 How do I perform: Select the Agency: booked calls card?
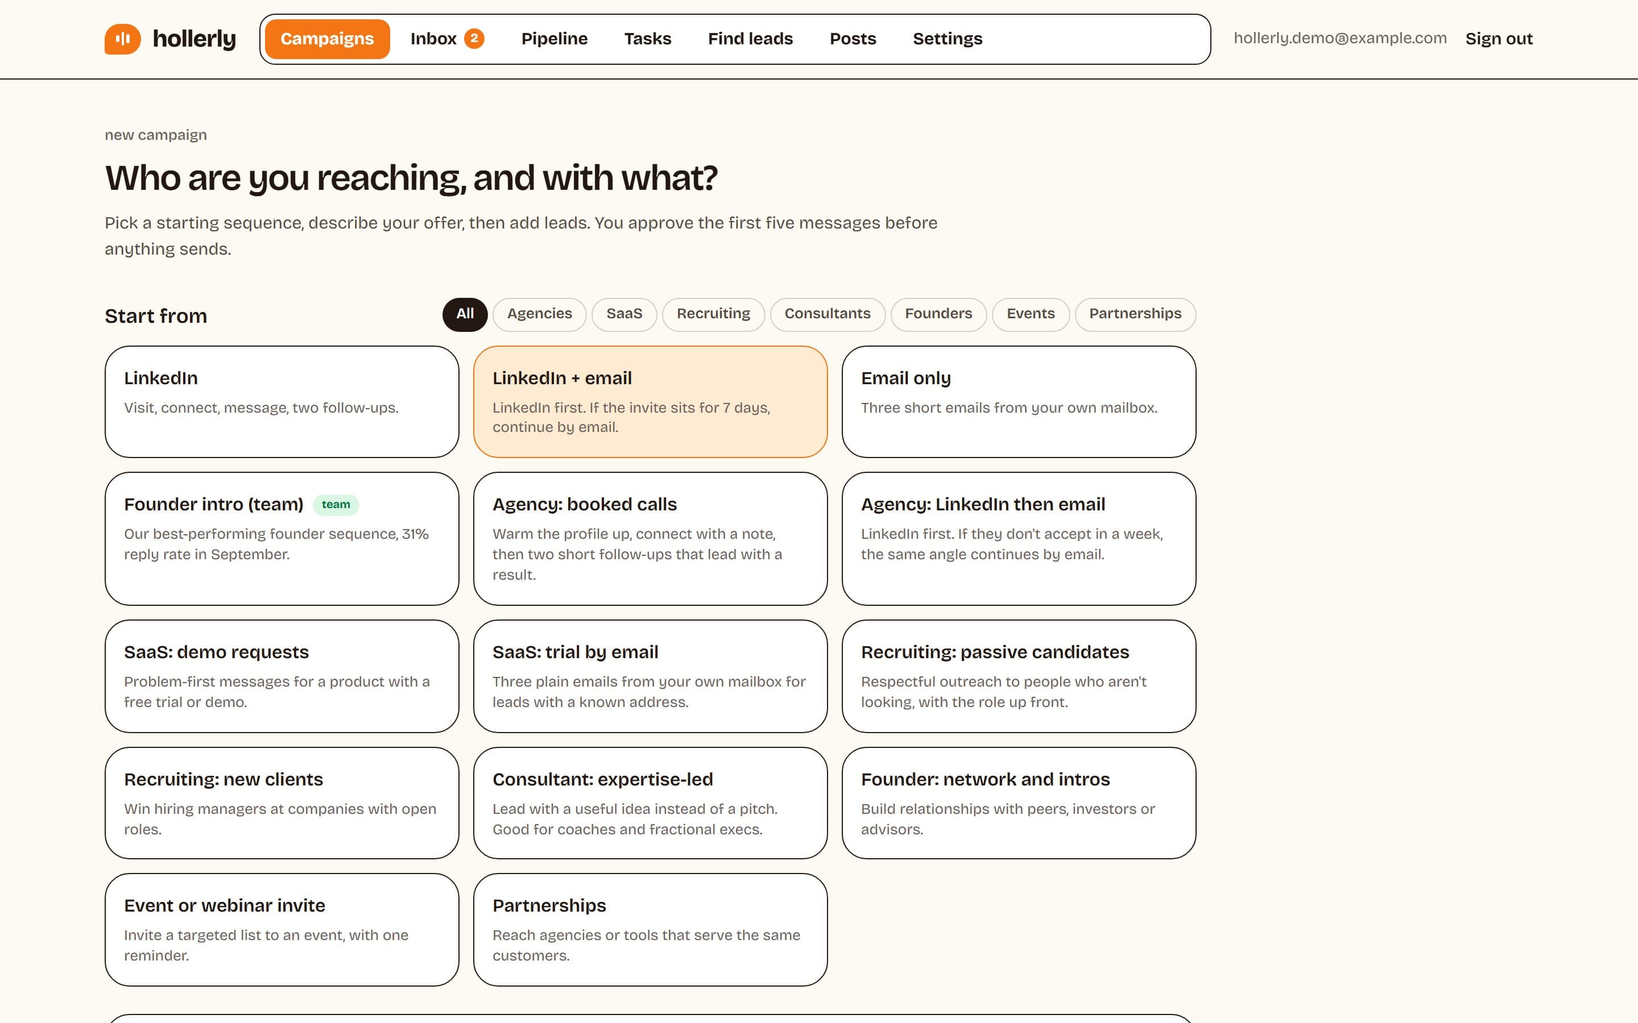tap(650, 539)
